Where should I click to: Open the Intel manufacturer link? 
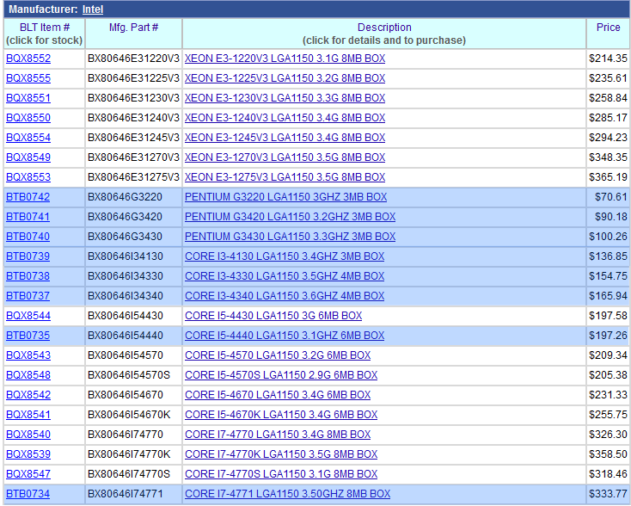pyautogui.click(x=93, y=9)
